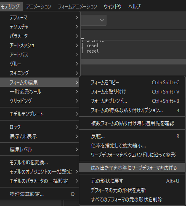Image resolution: width=186 pixels, height=206 pixels.
Task: Choose すべてのデフォーマの元の形状を削除
Action: (132, 200)
